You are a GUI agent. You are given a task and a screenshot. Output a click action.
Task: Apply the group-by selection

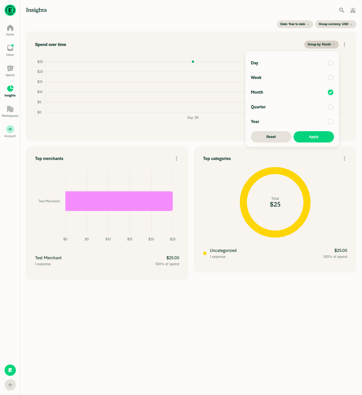click(x=314, y=137)
